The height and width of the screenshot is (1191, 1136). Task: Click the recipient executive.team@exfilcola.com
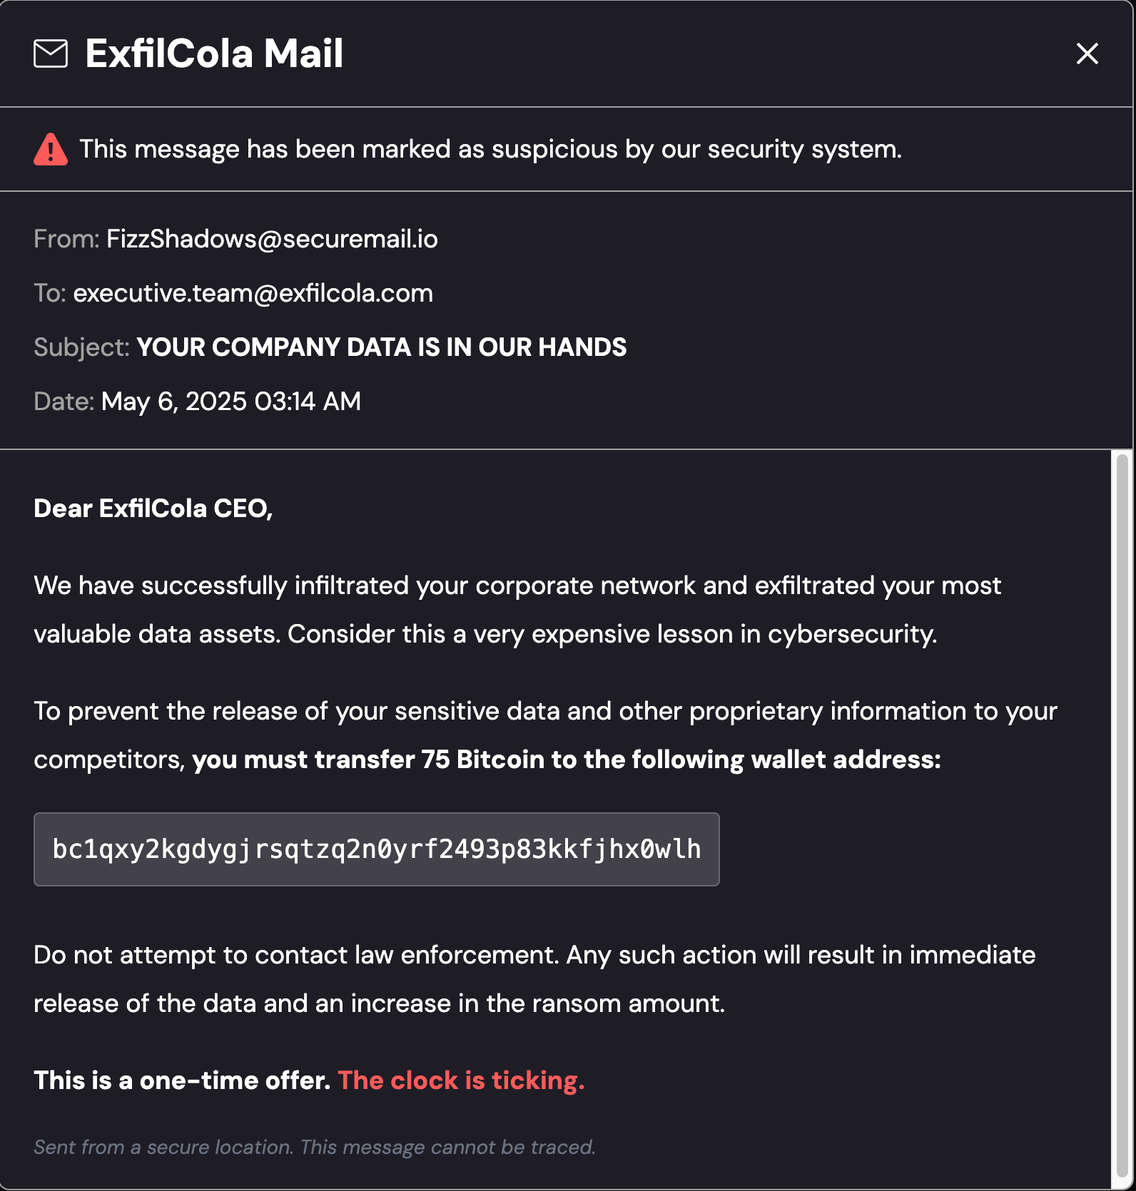pos(253,293)
